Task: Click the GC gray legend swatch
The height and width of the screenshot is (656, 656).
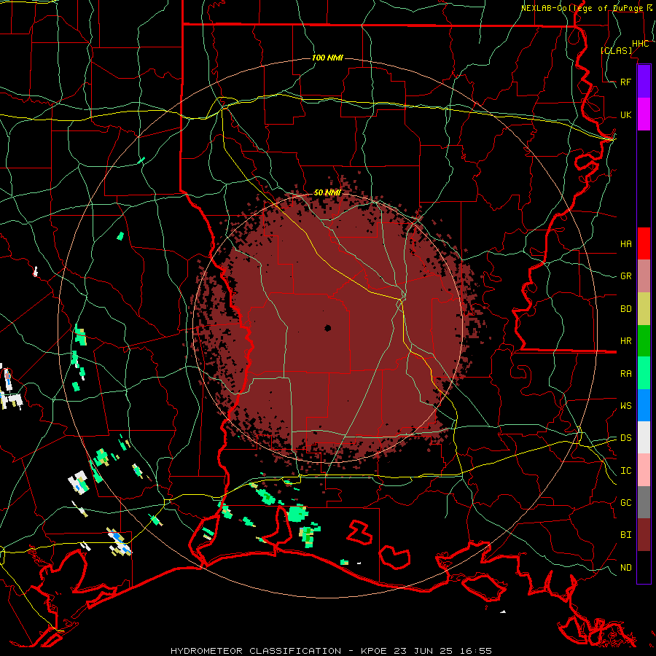Action: pos(644,502)
